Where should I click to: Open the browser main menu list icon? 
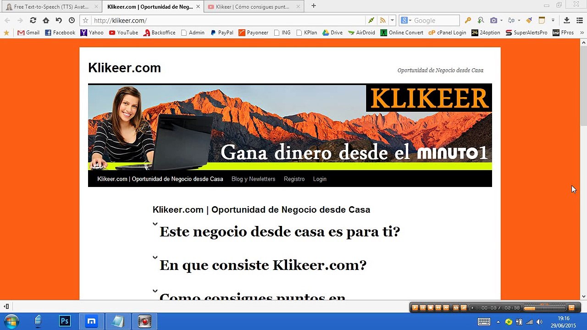point(579,20)
